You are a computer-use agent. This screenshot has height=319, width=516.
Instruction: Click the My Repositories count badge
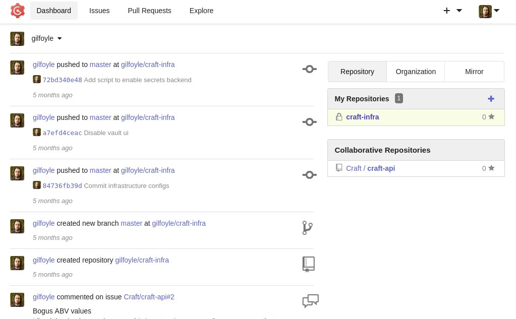398,98
